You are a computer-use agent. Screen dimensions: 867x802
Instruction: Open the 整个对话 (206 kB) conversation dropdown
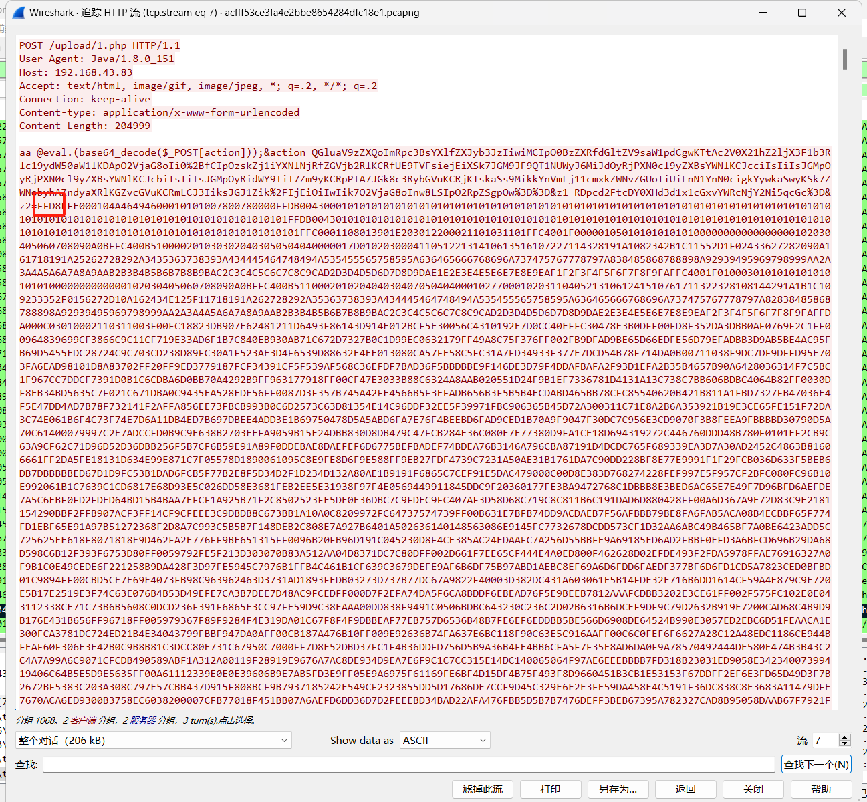click(x=154, y=740)
